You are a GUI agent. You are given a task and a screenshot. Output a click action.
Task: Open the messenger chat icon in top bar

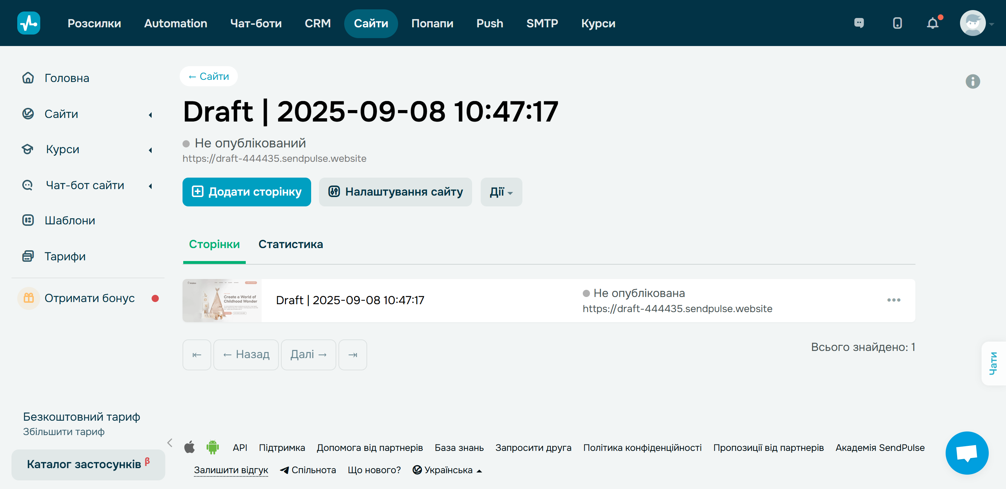click(x=859, y=23)
